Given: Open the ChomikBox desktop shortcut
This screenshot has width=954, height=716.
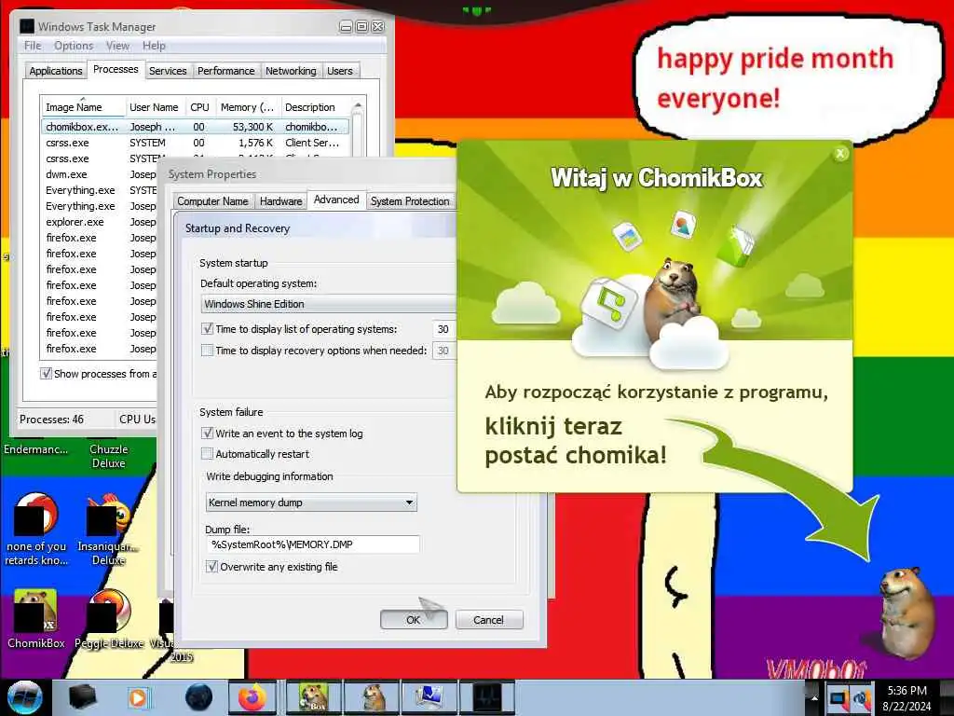Looking at the screenshot, I should click(x=36, y=618).
